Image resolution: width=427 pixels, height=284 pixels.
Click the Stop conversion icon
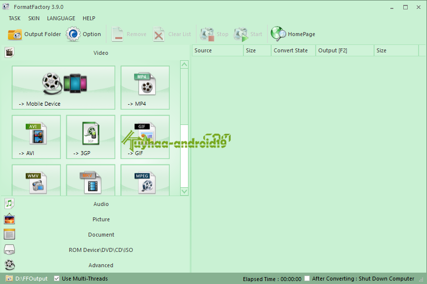207,34
